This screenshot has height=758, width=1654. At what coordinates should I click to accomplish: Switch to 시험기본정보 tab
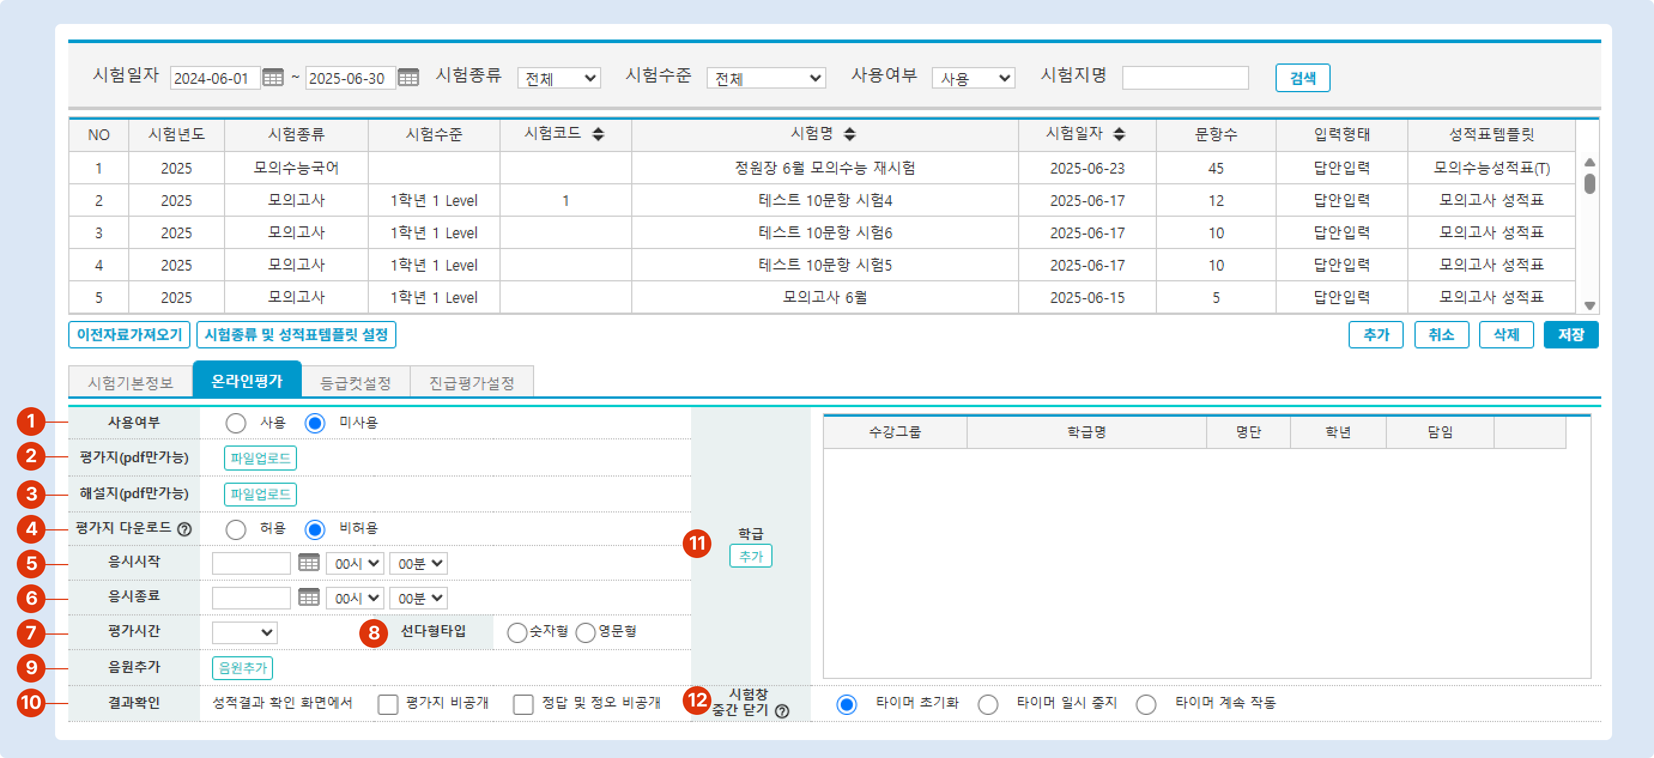[x=131, y=383]
